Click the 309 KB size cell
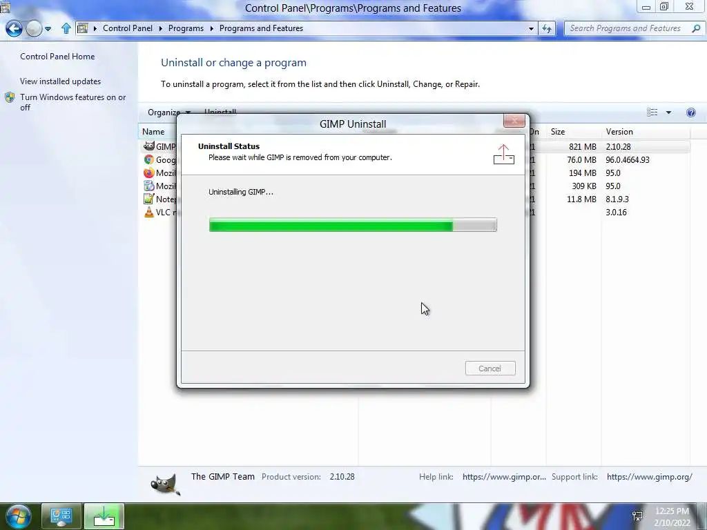This screenshot has height=530, width=707. click(584, 186)
